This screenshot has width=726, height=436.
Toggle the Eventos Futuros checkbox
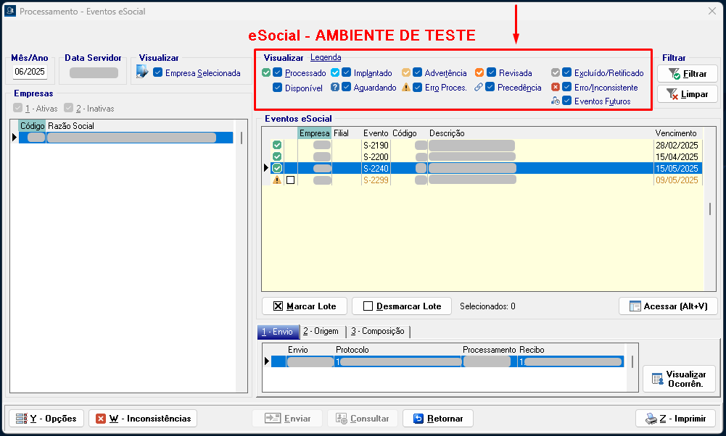point(567,101)
